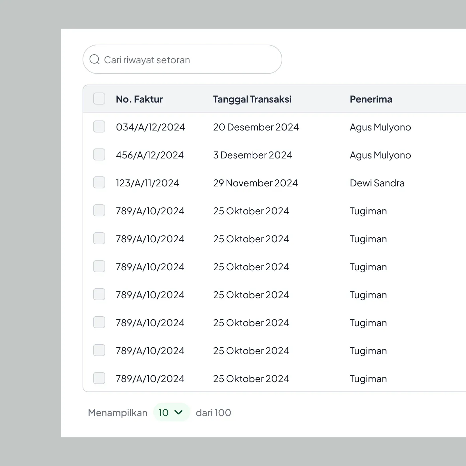
Task: Select the checkbox for invoice 123/A/11/2024
Action: point(99,183)
